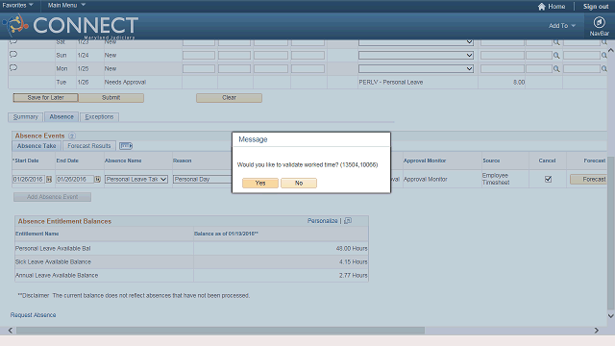Click the Approval Monitor link
The height and width of the screenshot is (346, 615).
click(425, 180)
